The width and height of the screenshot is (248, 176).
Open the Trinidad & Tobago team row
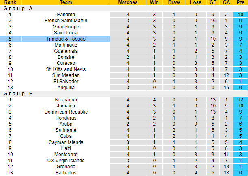124,39
